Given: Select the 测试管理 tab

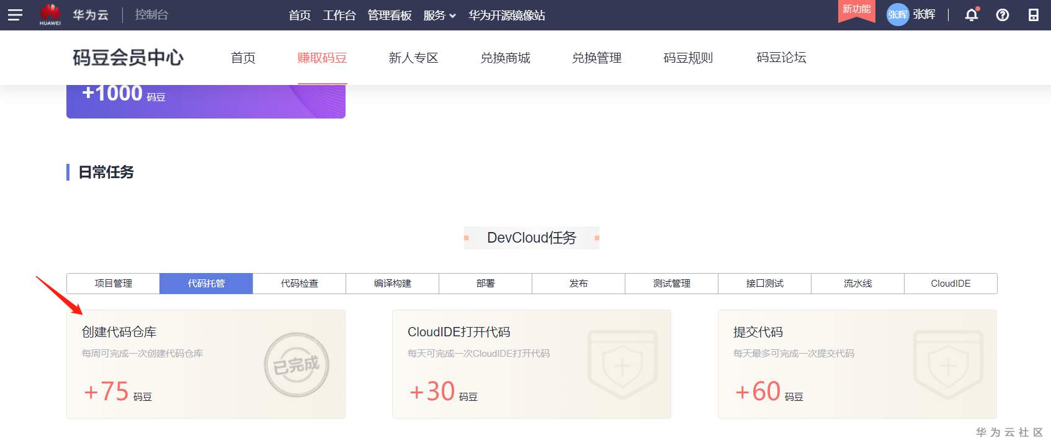Looking at the screenshot, I should (x=671, y=284).
